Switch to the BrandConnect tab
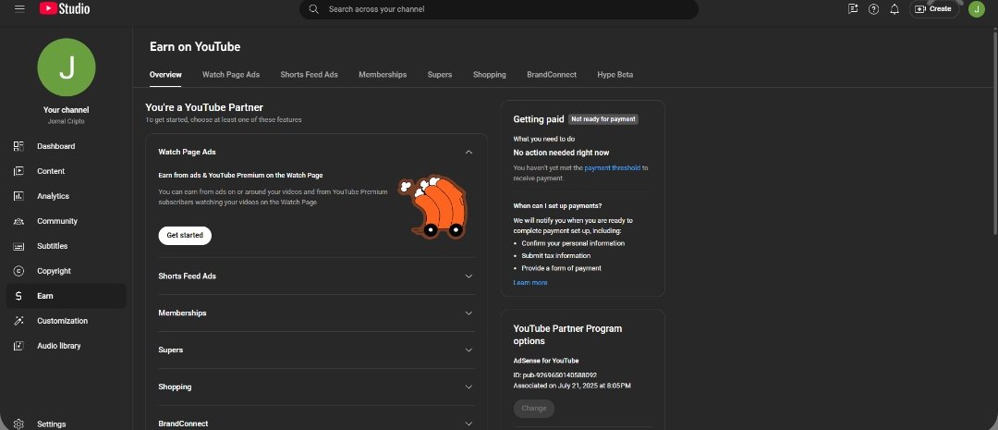998x430 pixels. 552,75
